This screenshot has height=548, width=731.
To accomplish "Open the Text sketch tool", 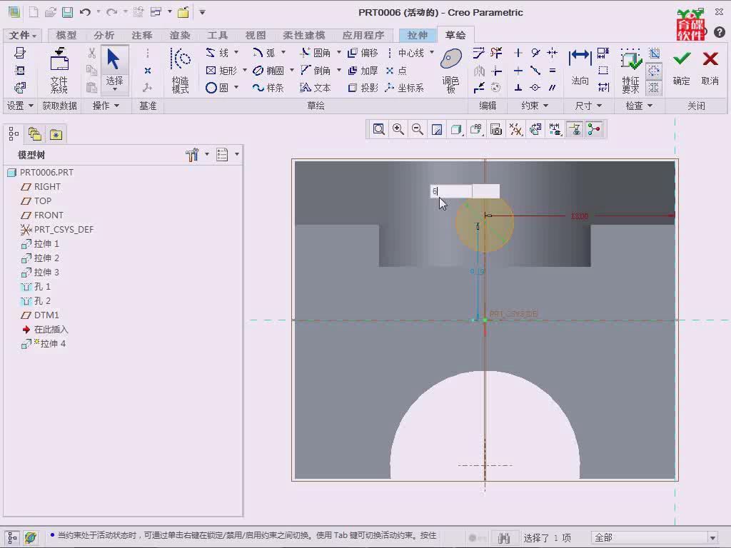I will (x=316, y=88).
